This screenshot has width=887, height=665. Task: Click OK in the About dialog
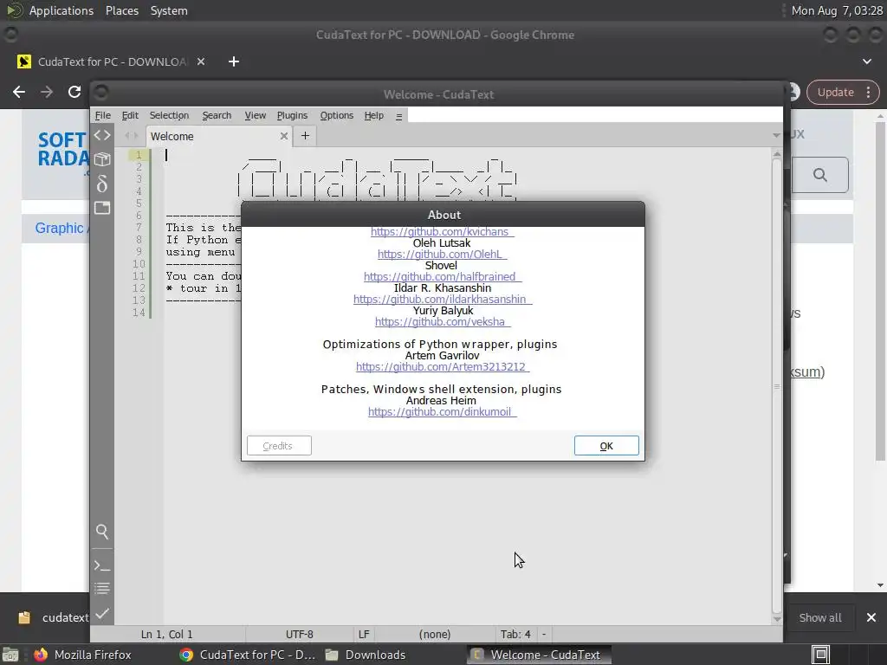pyautogui.click(x=606, y=446)
